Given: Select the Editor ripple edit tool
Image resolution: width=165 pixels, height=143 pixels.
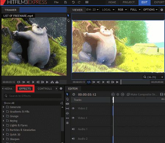Looking at the screenshot, I should (x=67, y=118).
